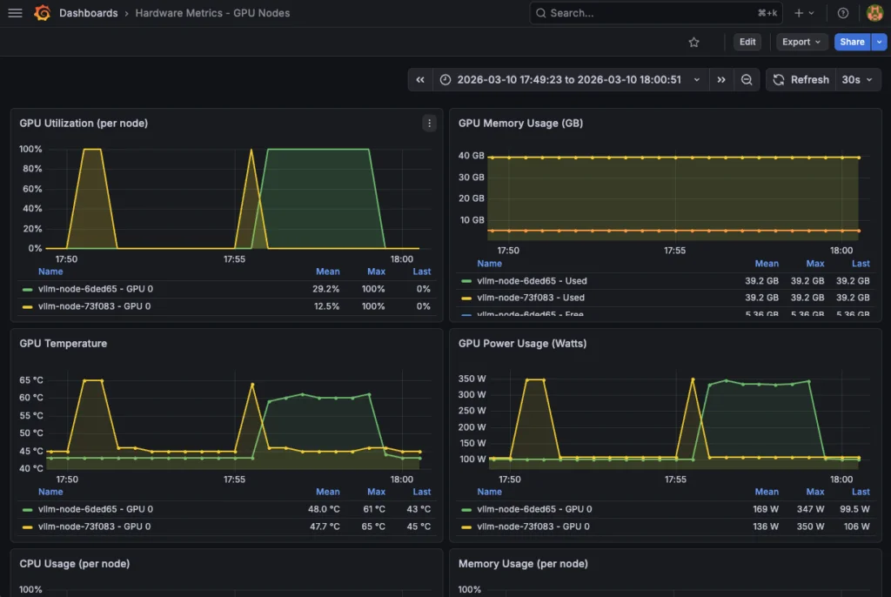This screenshot has width=891, height=597.
Task: Select the Dashboards breadcrumb
Action: tap(90, 13)
